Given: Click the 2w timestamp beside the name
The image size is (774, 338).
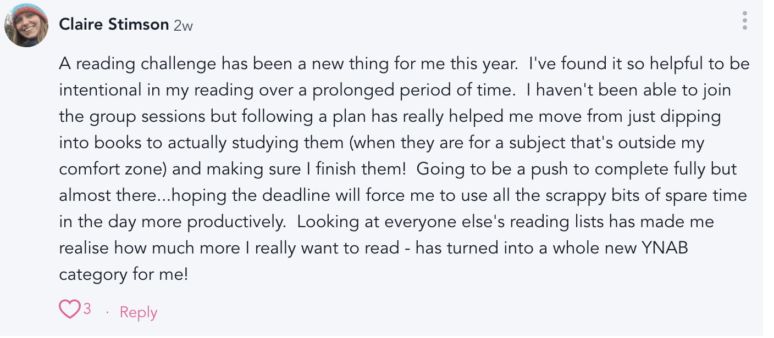Looking at the screenshot, I should pyautogui.click(x=183, y=25).
